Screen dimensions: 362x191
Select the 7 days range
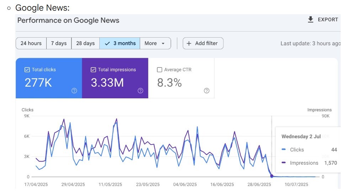pyautogui.click(x=59, y=43)
